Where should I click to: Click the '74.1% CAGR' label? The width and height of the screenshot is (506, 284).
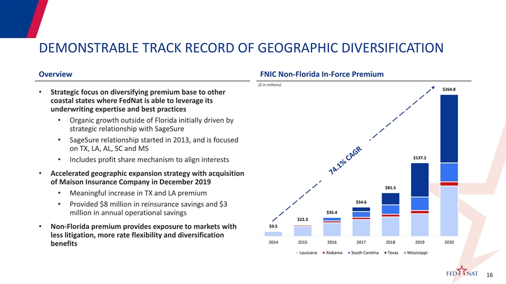tap(345, 160)
